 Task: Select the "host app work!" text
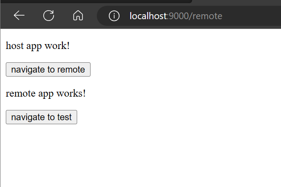[x=37, y=45]
